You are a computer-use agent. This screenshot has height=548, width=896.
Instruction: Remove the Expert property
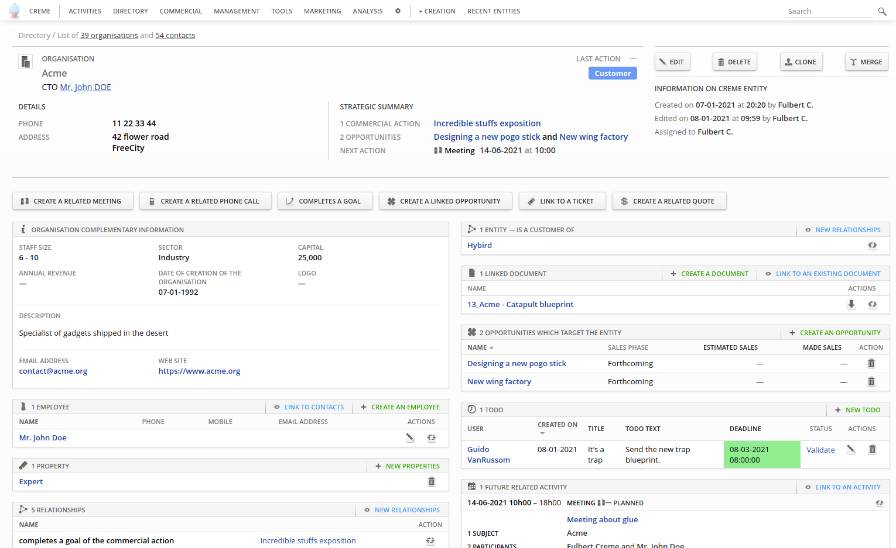point(432,481)
